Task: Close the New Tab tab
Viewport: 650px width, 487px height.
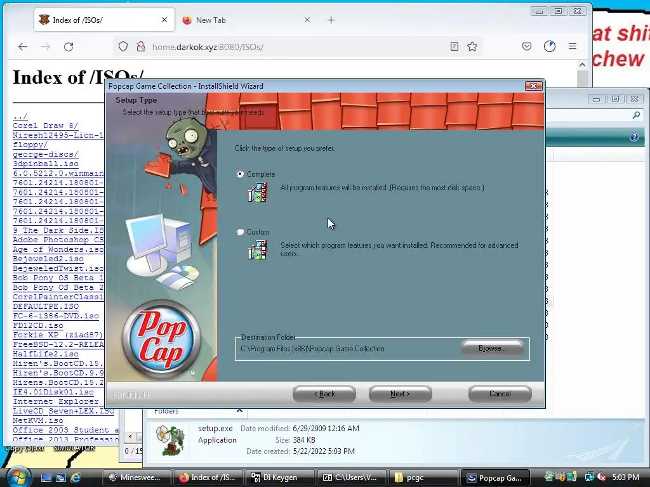Action: click(307, 20)
